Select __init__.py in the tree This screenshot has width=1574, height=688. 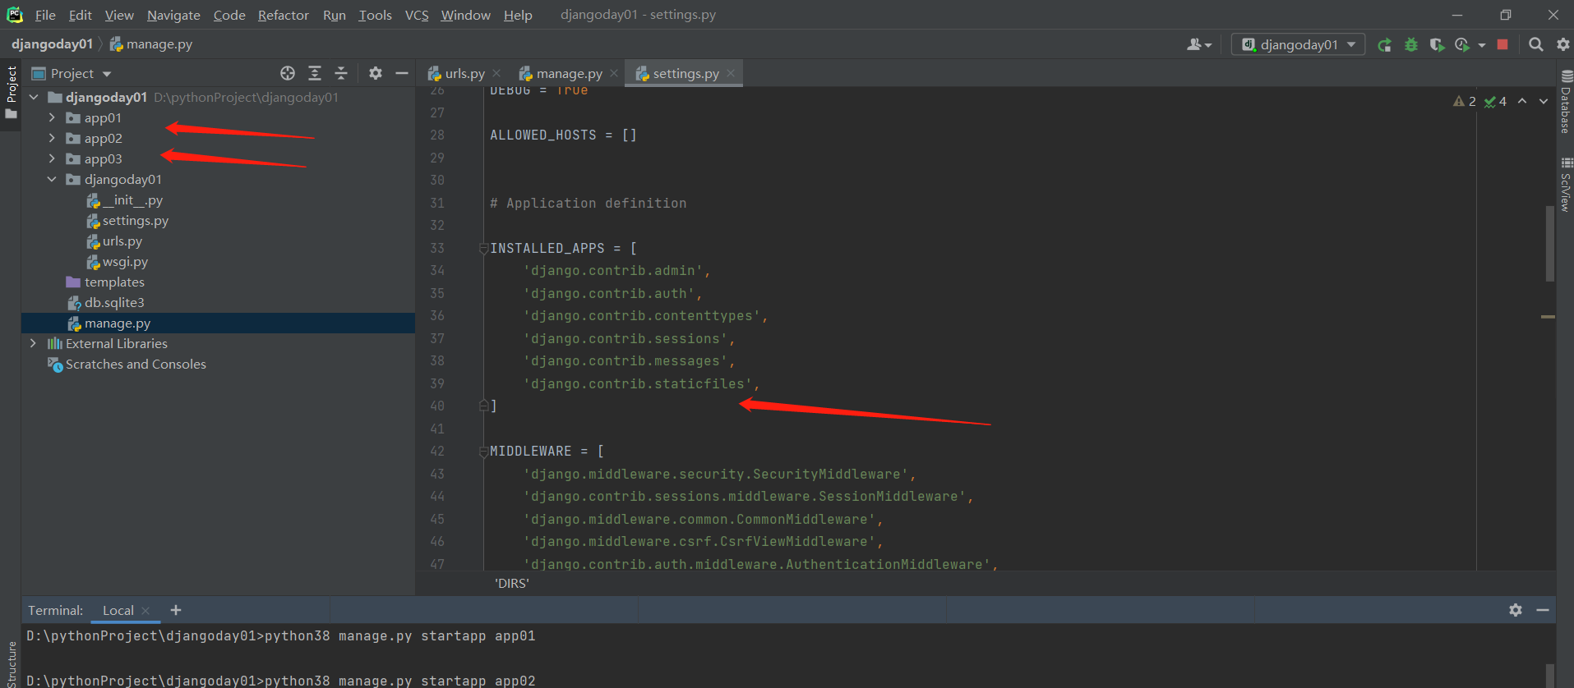click(x=125, y=200)
